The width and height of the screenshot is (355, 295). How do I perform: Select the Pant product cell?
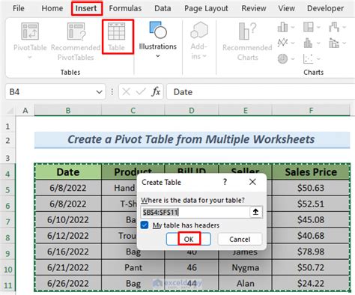[x=133, y=267]
